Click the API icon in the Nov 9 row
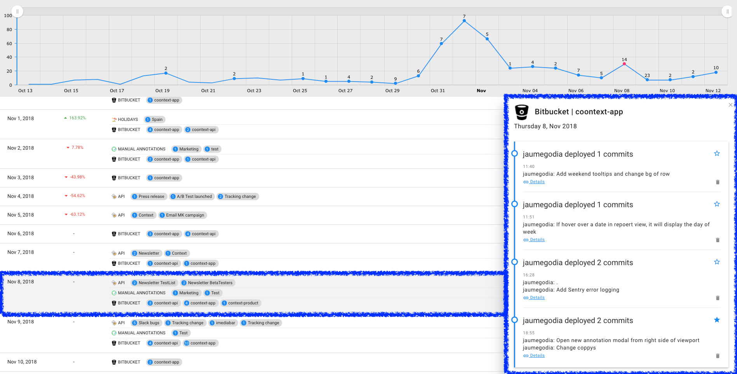 (114, 323)
